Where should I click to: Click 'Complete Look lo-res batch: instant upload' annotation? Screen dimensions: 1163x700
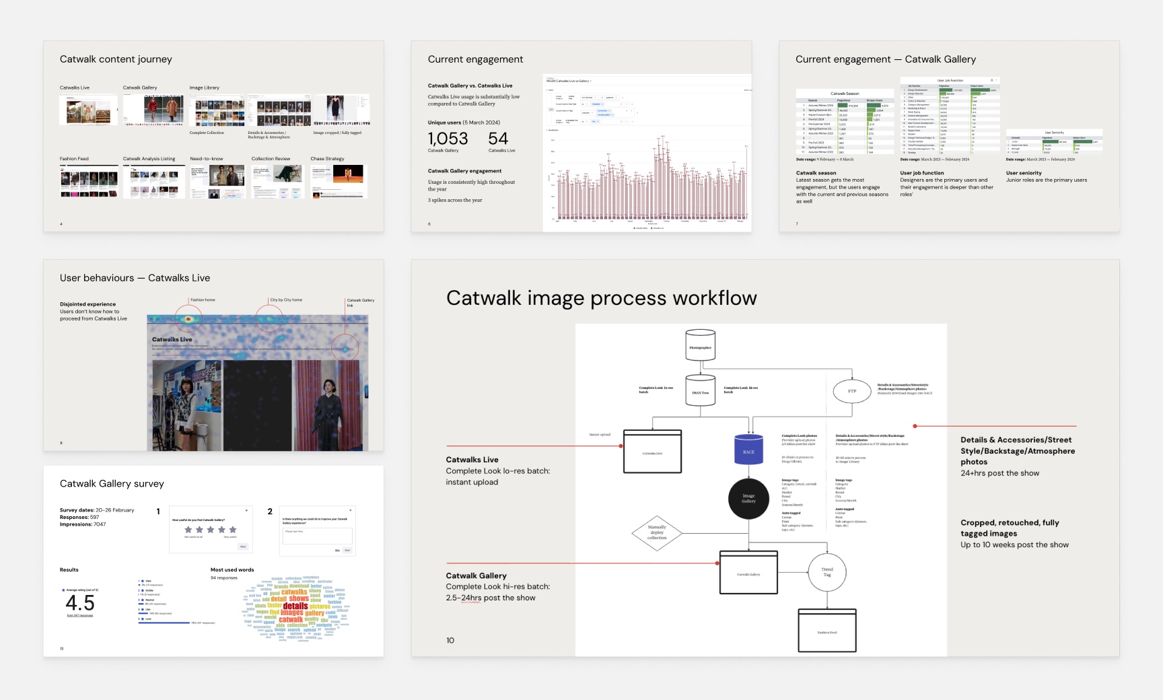[498, 477]
